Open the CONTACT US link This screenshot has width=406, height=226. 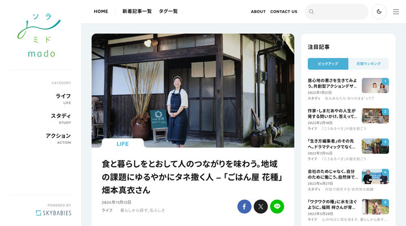tap(284, 12)
